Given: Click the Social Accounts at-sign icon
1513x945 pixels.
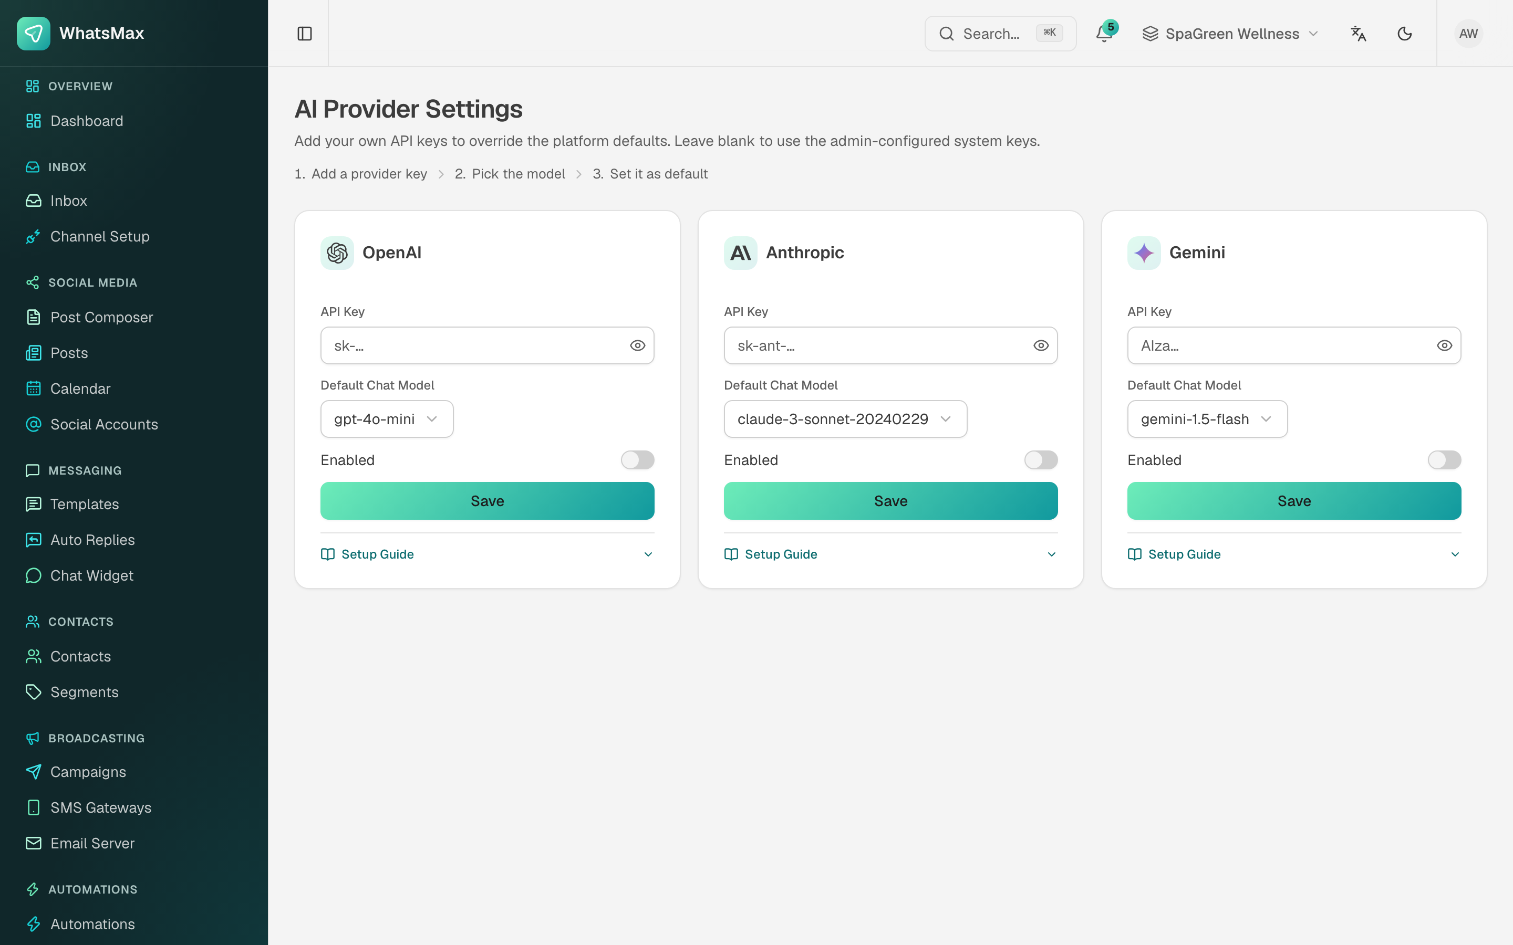Looking at the screenshot, I should (x=33, y=424).
